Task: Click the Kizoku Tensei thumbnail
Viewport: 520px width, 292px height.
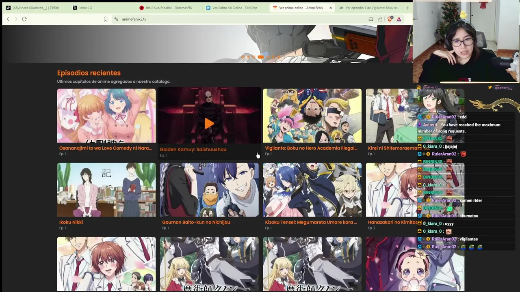Action: 312,190
